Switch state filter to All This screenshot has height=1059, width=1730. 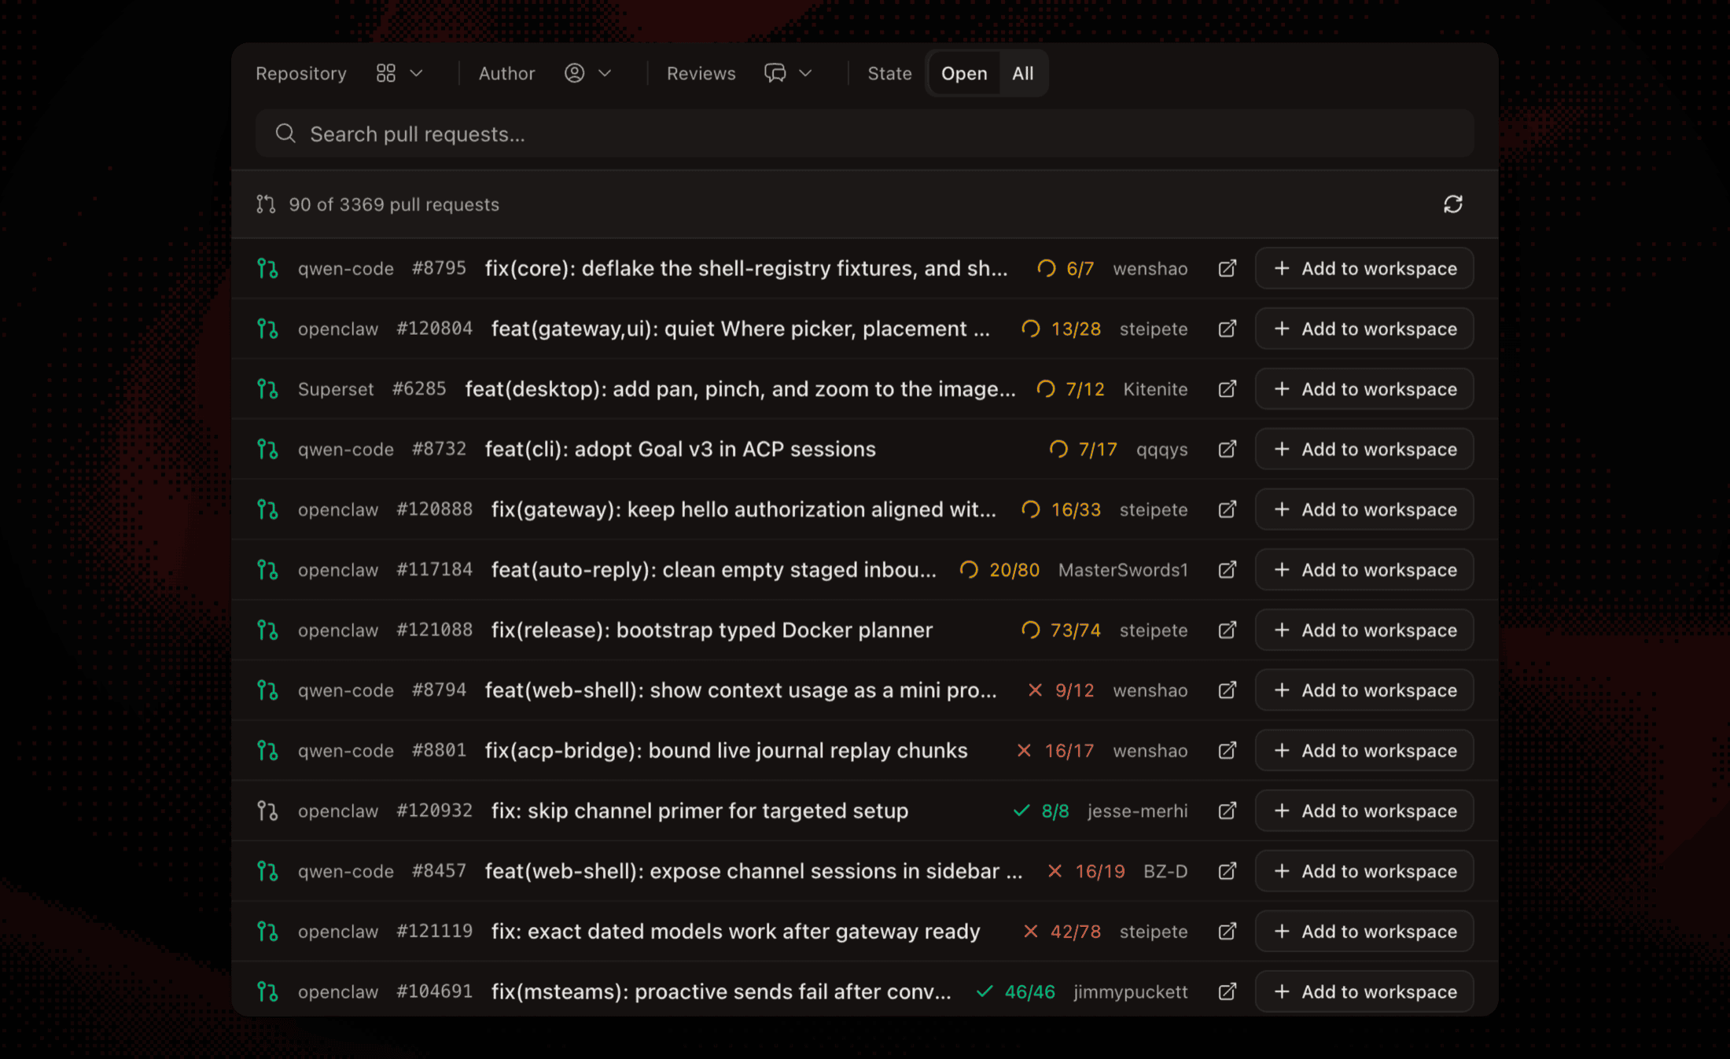1022,73
